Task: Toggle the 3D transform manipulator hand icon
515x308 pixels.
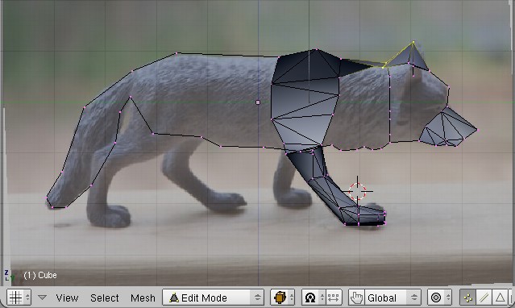Action: click(x=356, y=298)
